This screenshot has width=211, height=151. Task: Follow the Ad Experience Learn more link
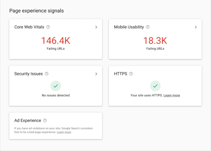[64, 132]
